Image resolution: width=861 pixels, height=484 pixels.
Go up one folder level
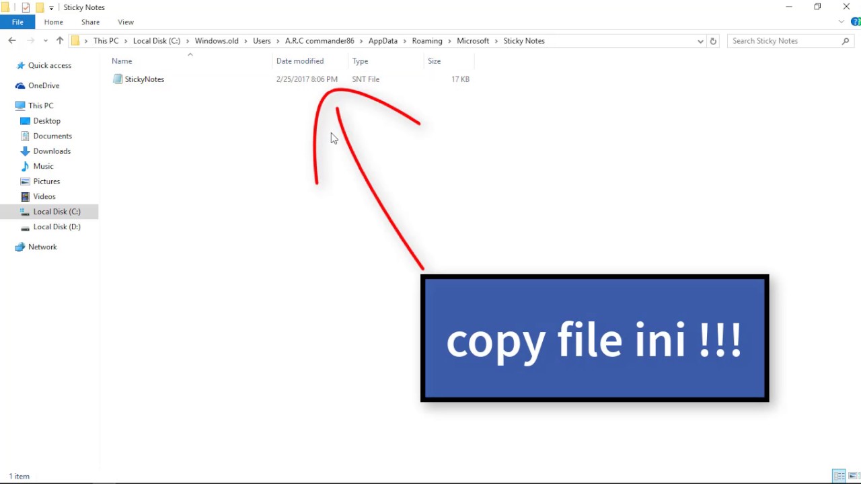pyautogui.click(x=59, y=41)
